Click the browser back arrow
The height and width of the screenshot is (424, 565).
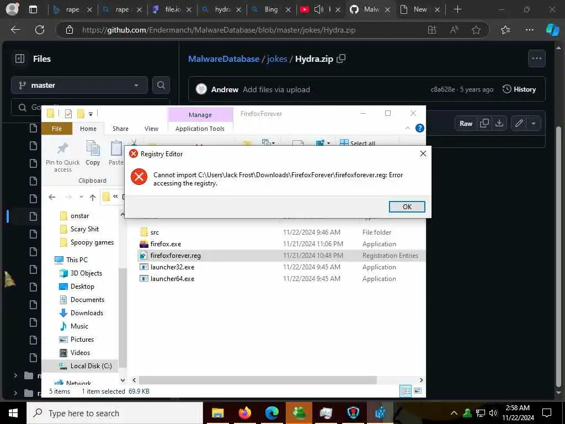click(15, 30)
